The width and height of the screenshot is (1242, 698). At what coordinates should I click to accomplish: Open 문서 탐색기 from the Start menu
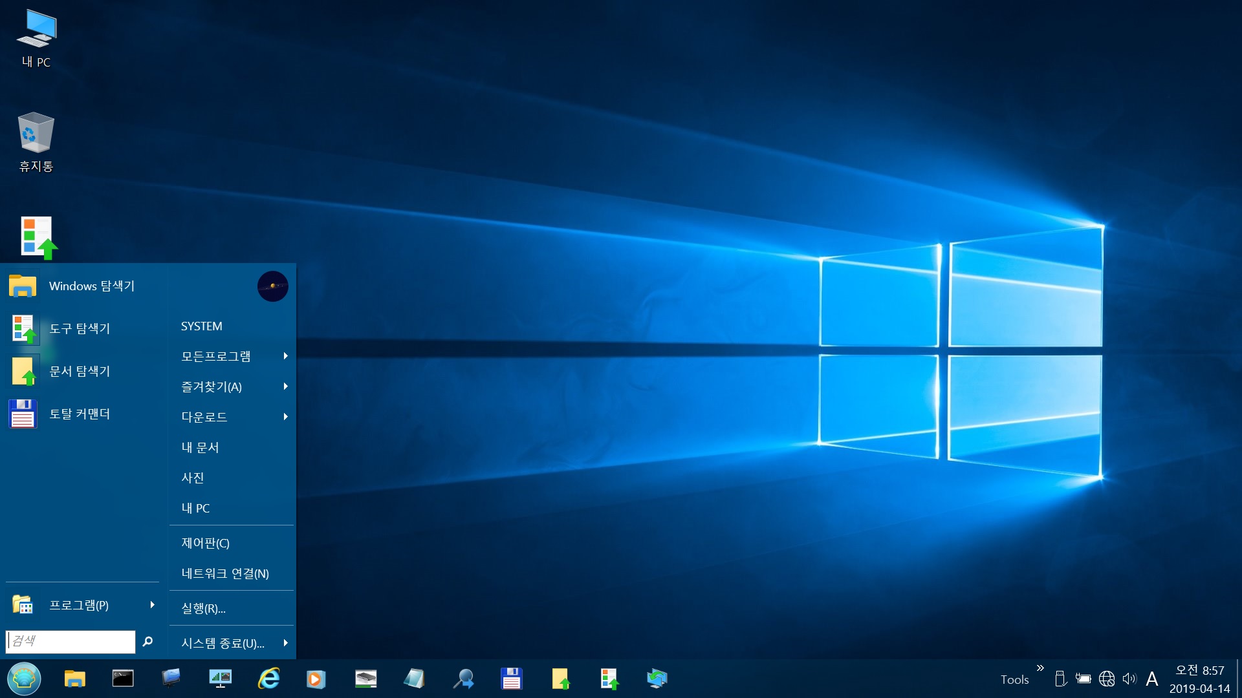coord(83,372)
